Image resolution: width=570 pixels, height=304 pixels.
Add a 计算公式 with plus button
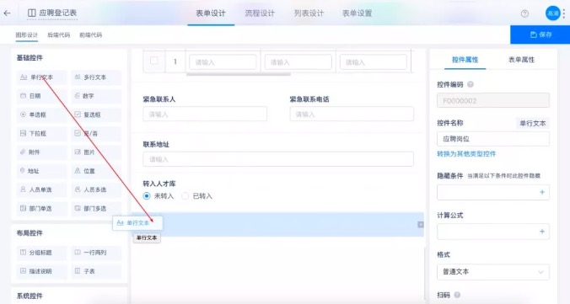pos(542,232)
